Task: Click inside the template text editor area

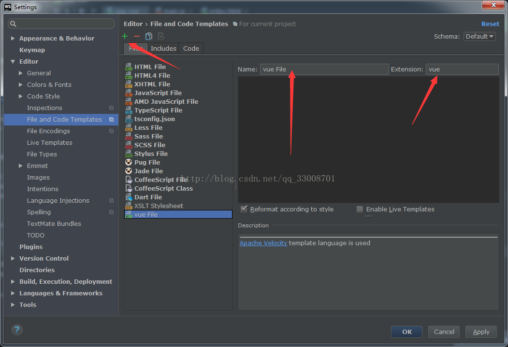Action: 368,139
